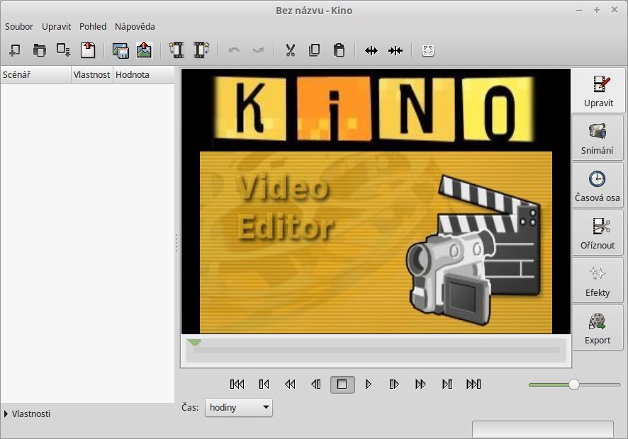628x439 pixels.
Task: Click the new document icon in the toolbar
Action: pyautogui.click(x=15, y=50)
